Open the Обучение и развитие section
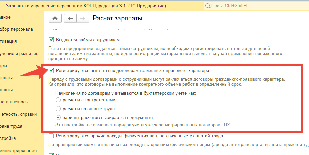 tap(19, 53)
